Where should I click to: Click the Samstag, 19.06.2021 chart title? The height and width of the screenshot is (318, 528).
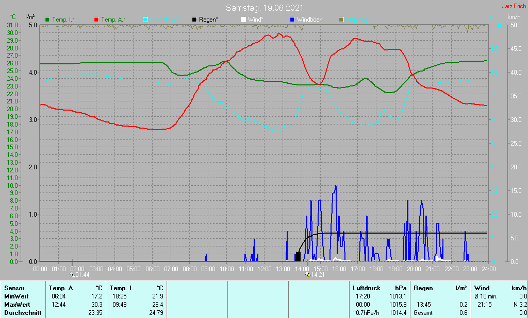(264, 8)
